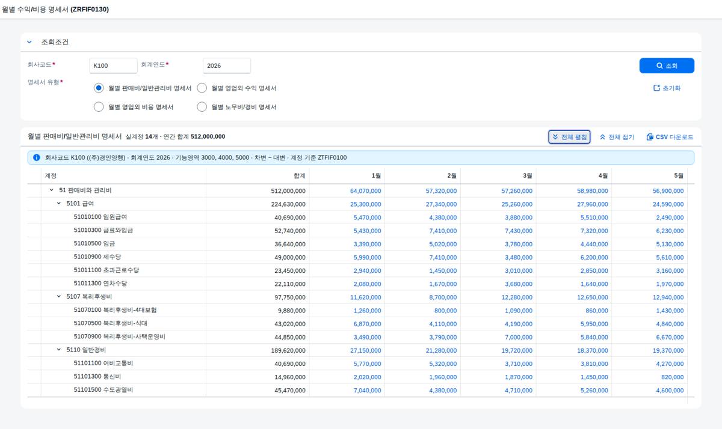
Task: Click the blue info icon in message strip
Action: (37, 157)
